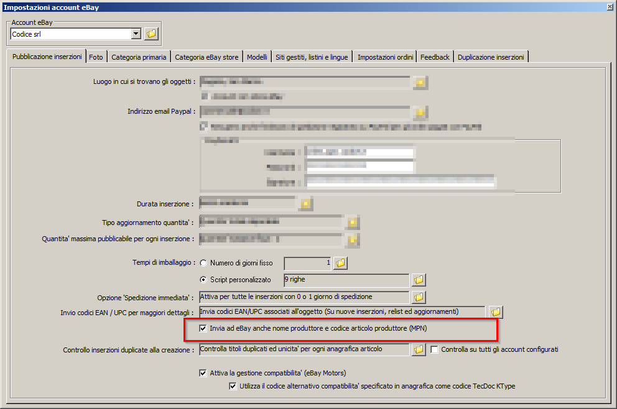Viewport: 617px width, 409px height.
Task: Click folder icon for Tipo aggiornamento quantita'
Action: tap(353, 223)
